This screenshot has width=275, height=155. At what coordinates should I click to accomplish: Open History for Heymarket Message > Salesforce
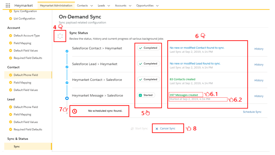(x=259, y=96)
